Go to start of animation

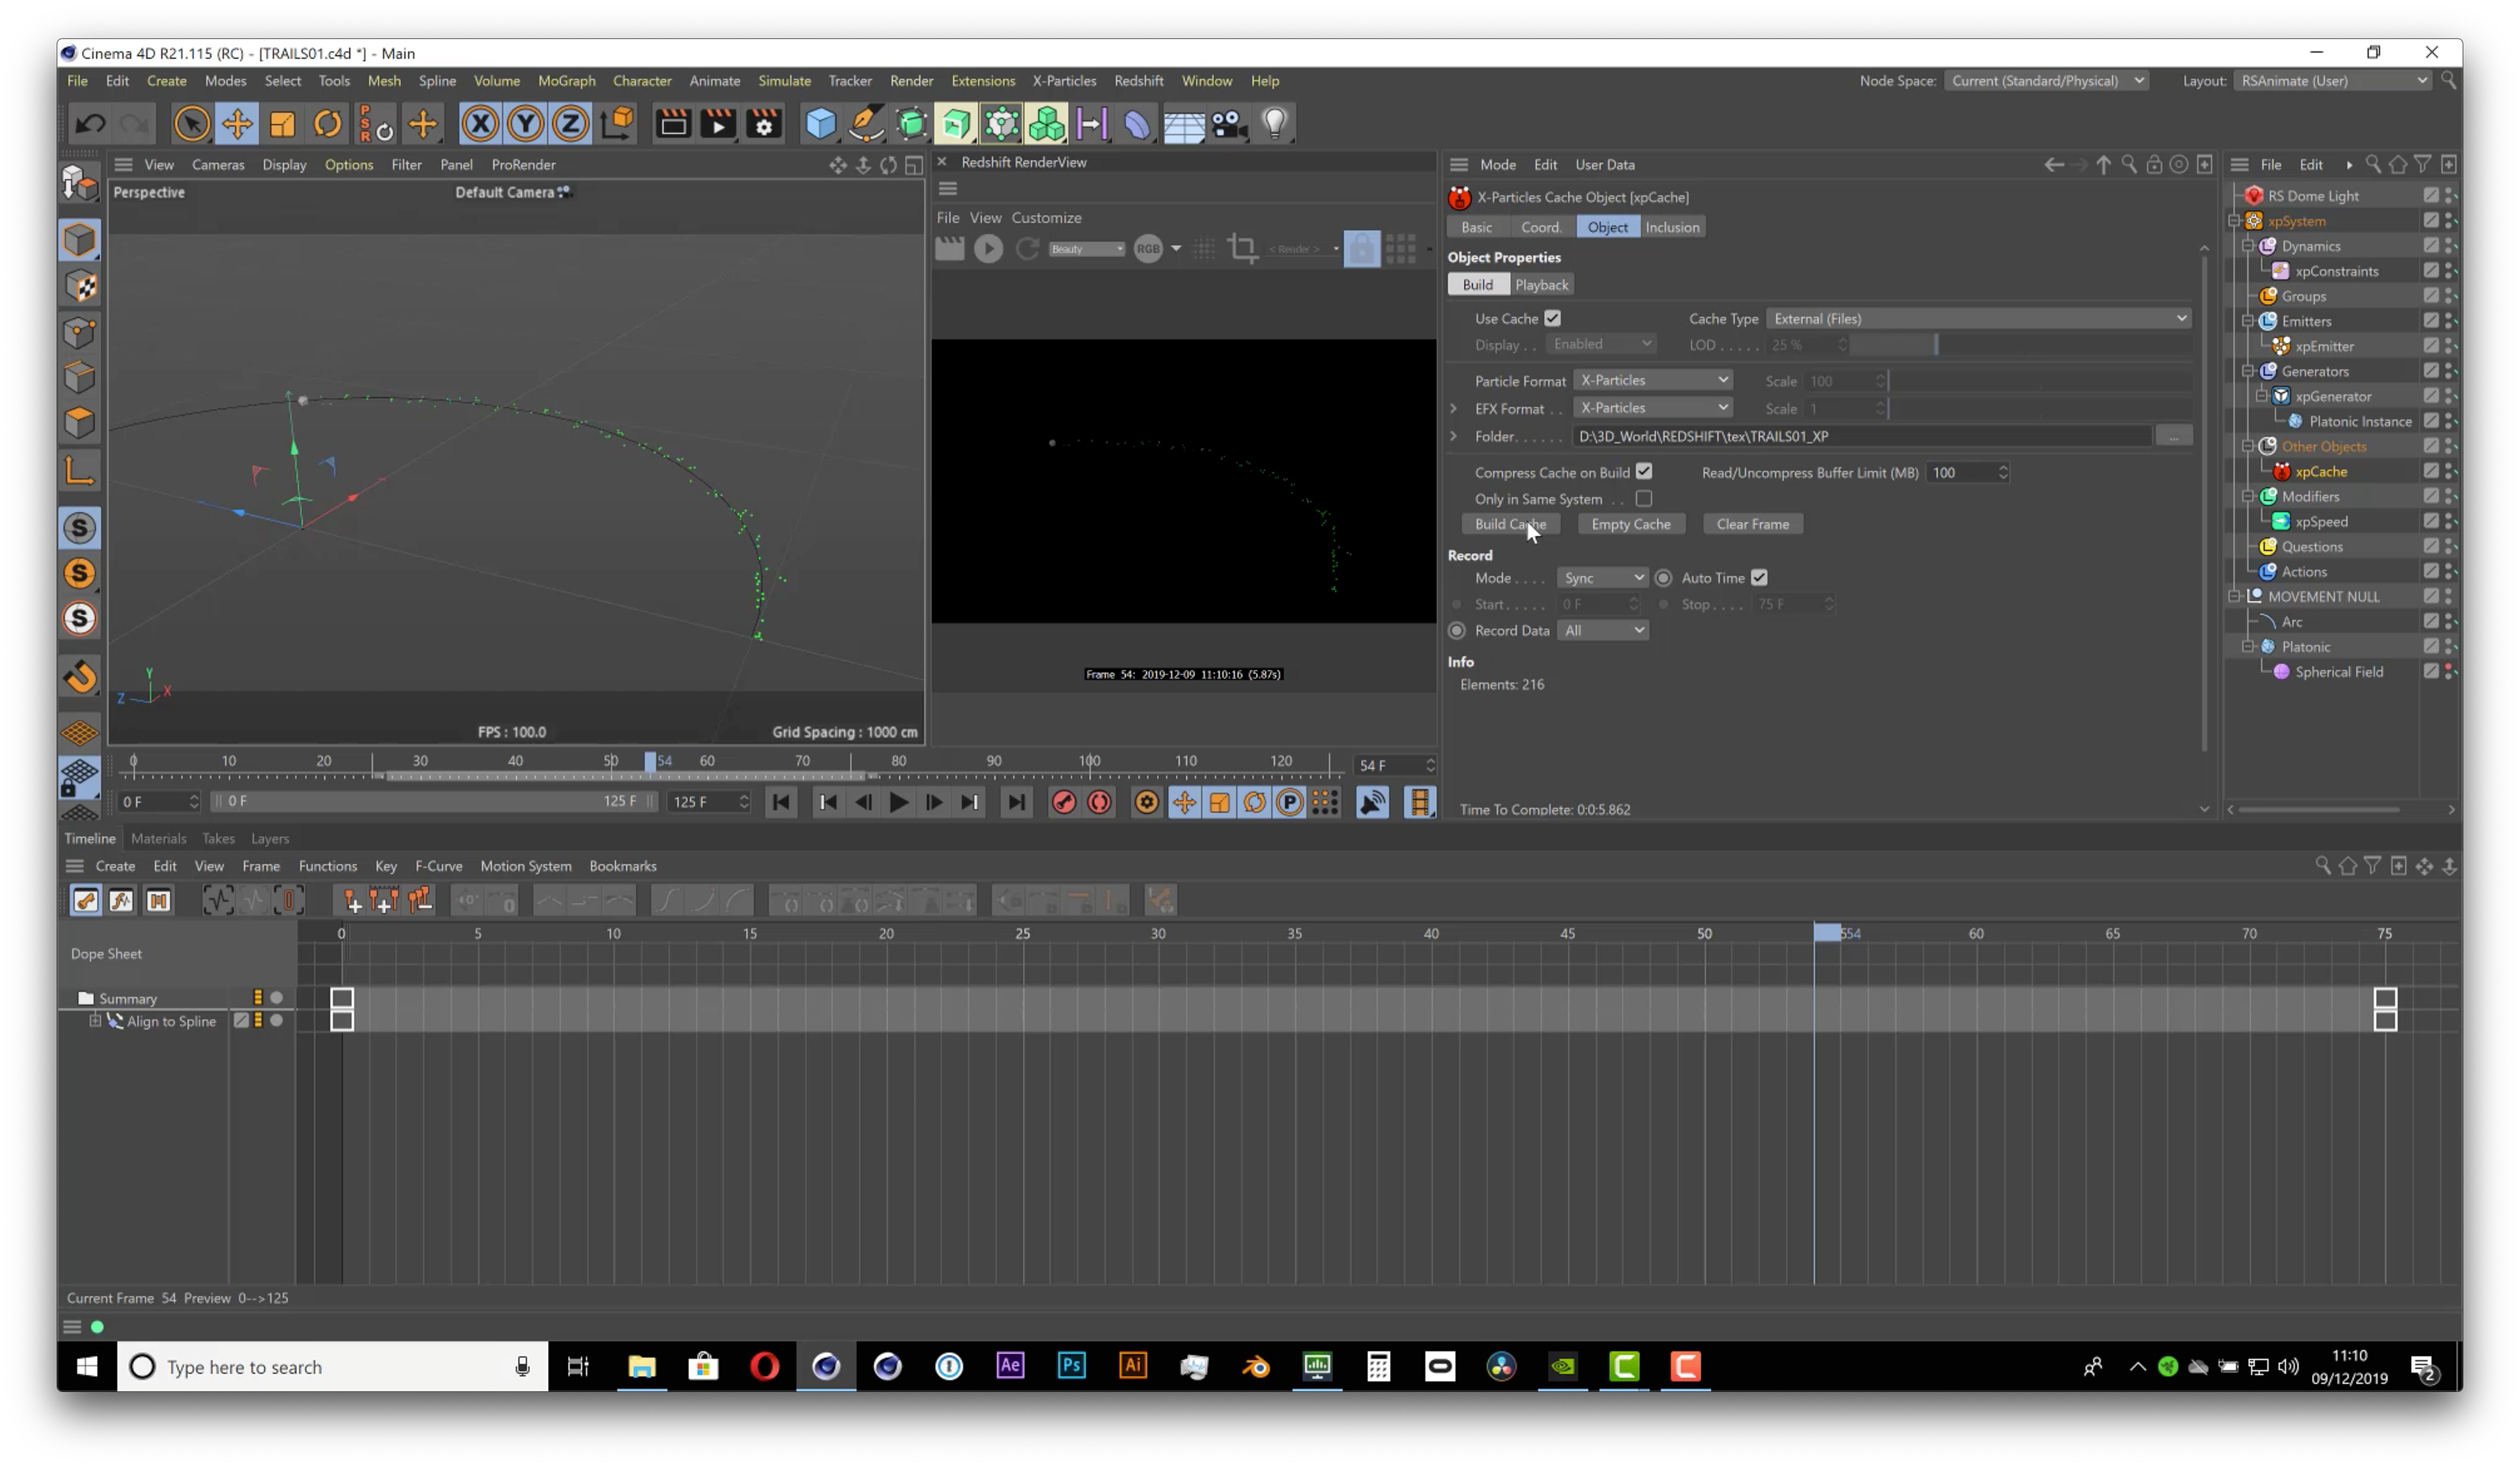click(781, 802)
